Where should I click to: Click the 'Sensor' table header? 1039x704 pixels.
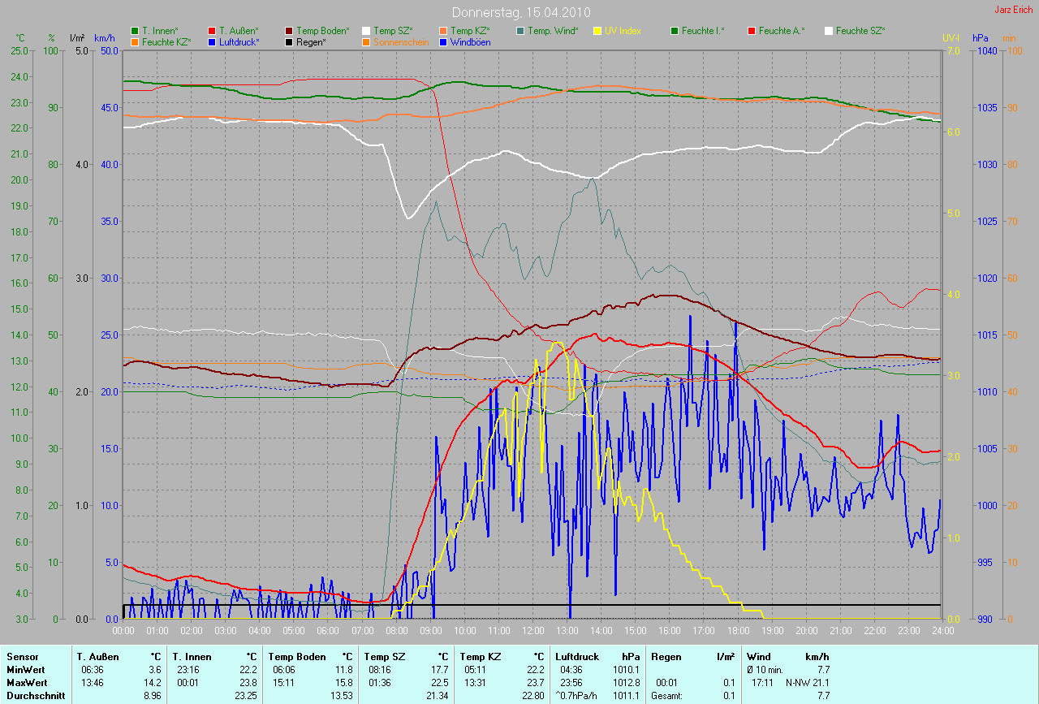22,657
